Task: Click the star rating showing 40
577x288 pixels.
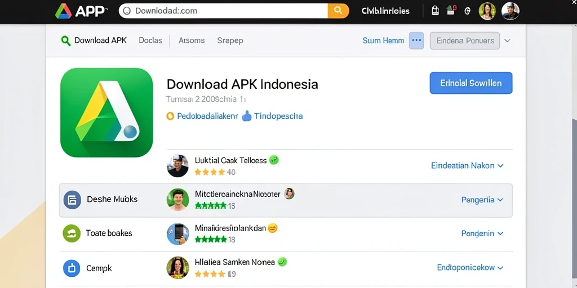Action: [215, 172]
